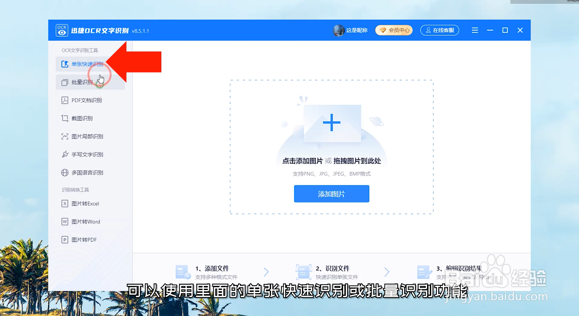Screen dimensions: 579x316
Task: Switch to 截图识别 tool
Action: 90,118
